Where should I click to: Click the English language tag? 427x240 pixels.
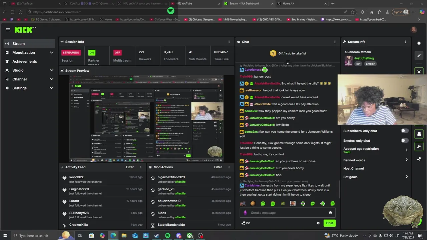[x=370, y=64]
